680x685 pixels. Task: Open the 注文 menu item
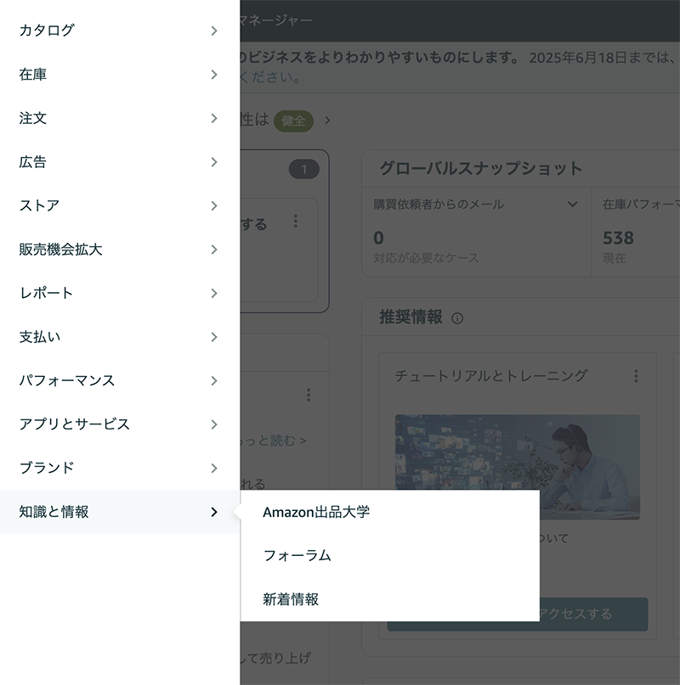coord(120,118)
